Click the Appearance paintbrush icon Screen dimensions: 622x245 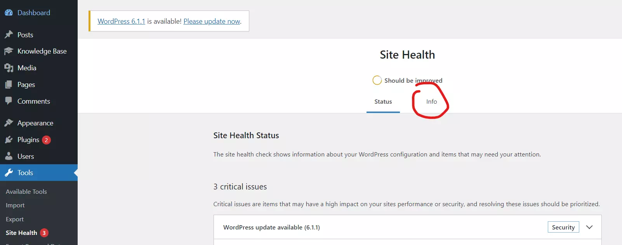(x=9, y=123)
